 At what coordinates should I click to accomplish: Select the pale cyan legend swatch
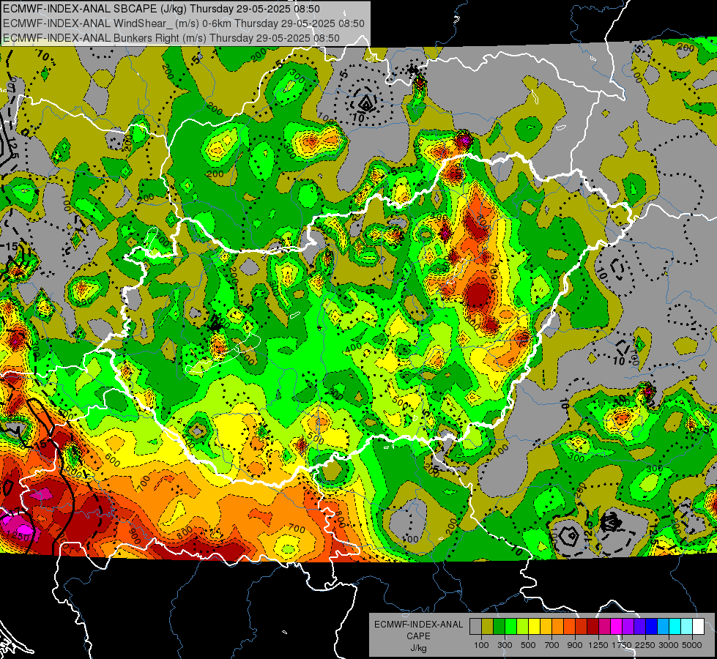687,627
